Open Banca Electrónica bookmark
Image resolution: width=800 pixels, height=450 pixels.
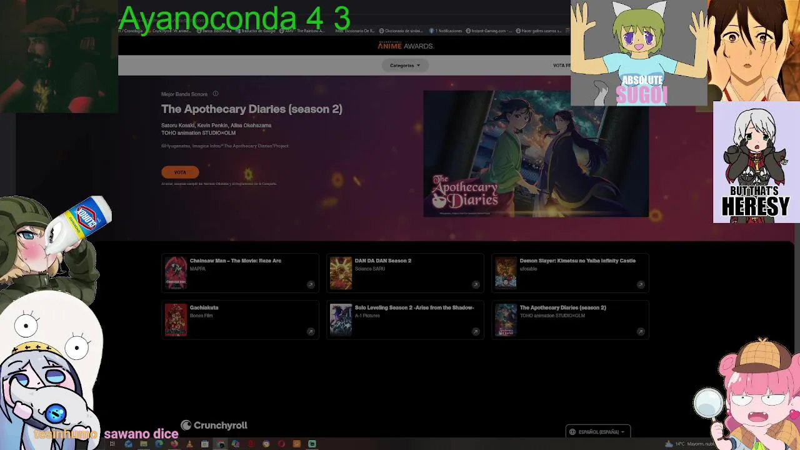214,31
